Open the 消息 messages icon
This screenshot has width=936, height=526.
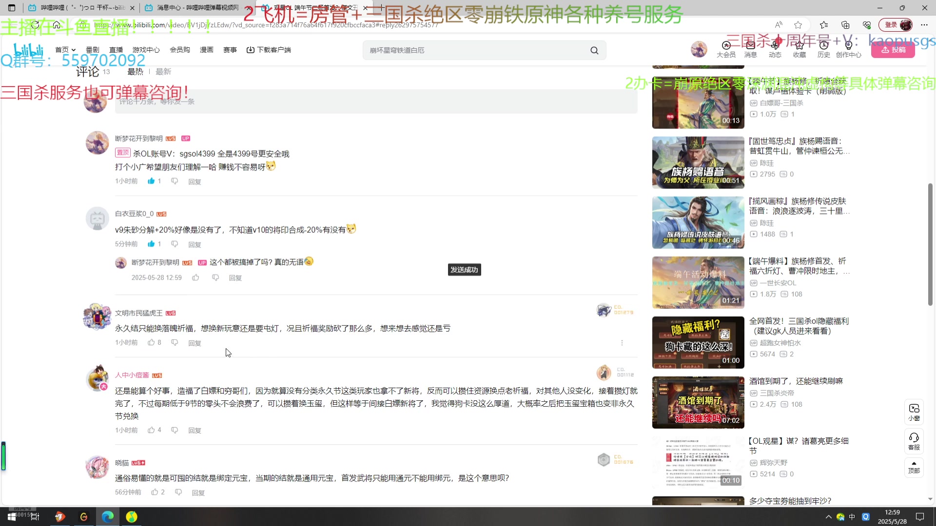(750, 49)
